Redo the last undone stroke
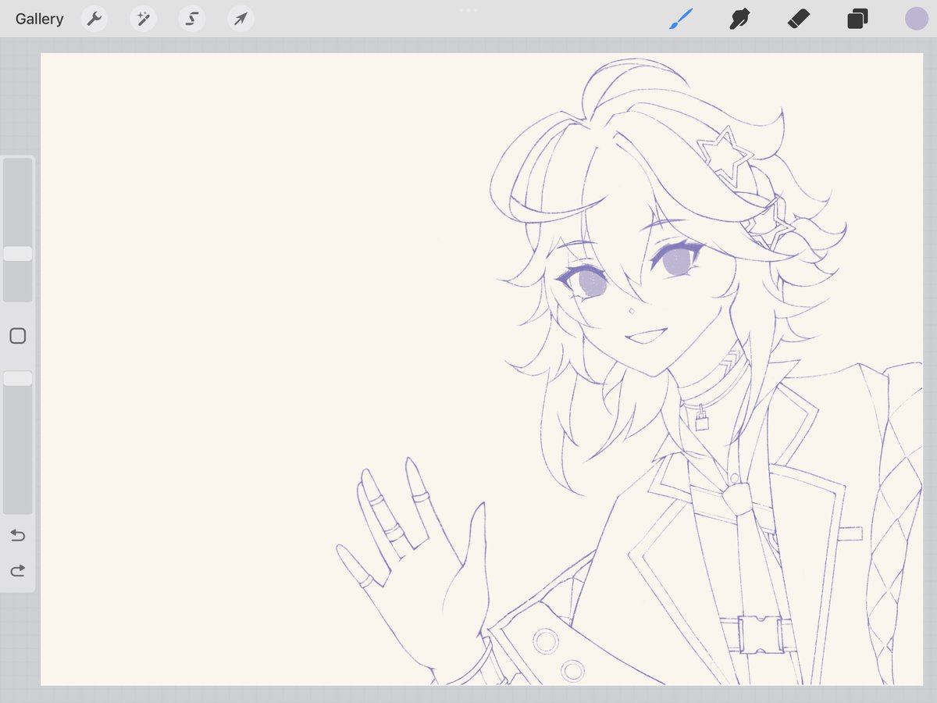The image size is (937, 703). click(17, 570)
